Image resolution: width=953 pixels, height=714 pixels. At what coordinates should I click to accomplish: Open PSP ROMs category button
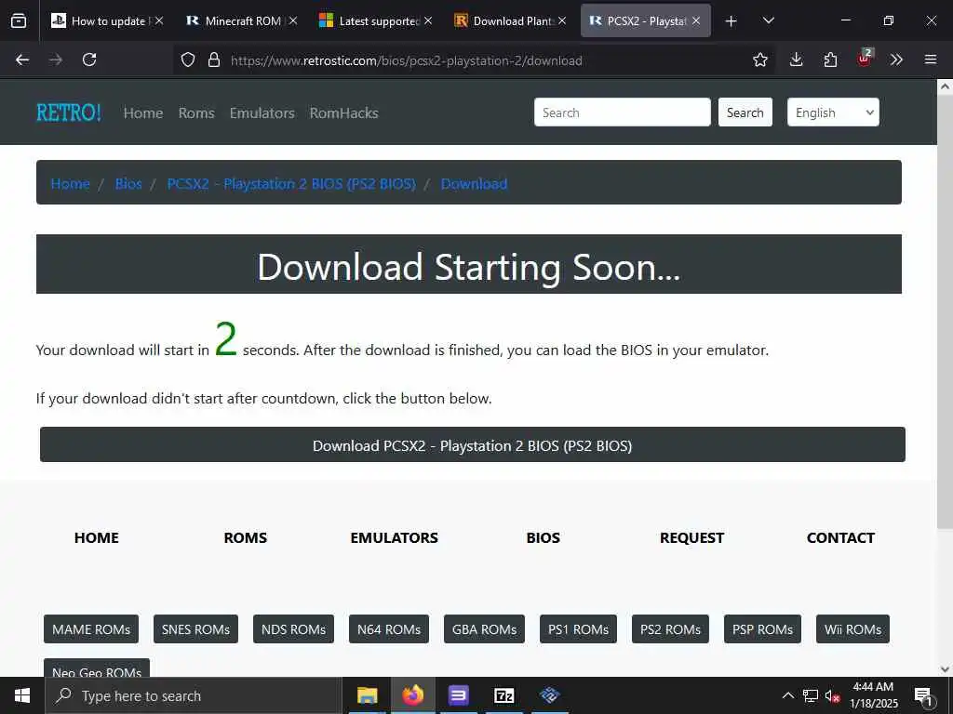pos(762,629)
